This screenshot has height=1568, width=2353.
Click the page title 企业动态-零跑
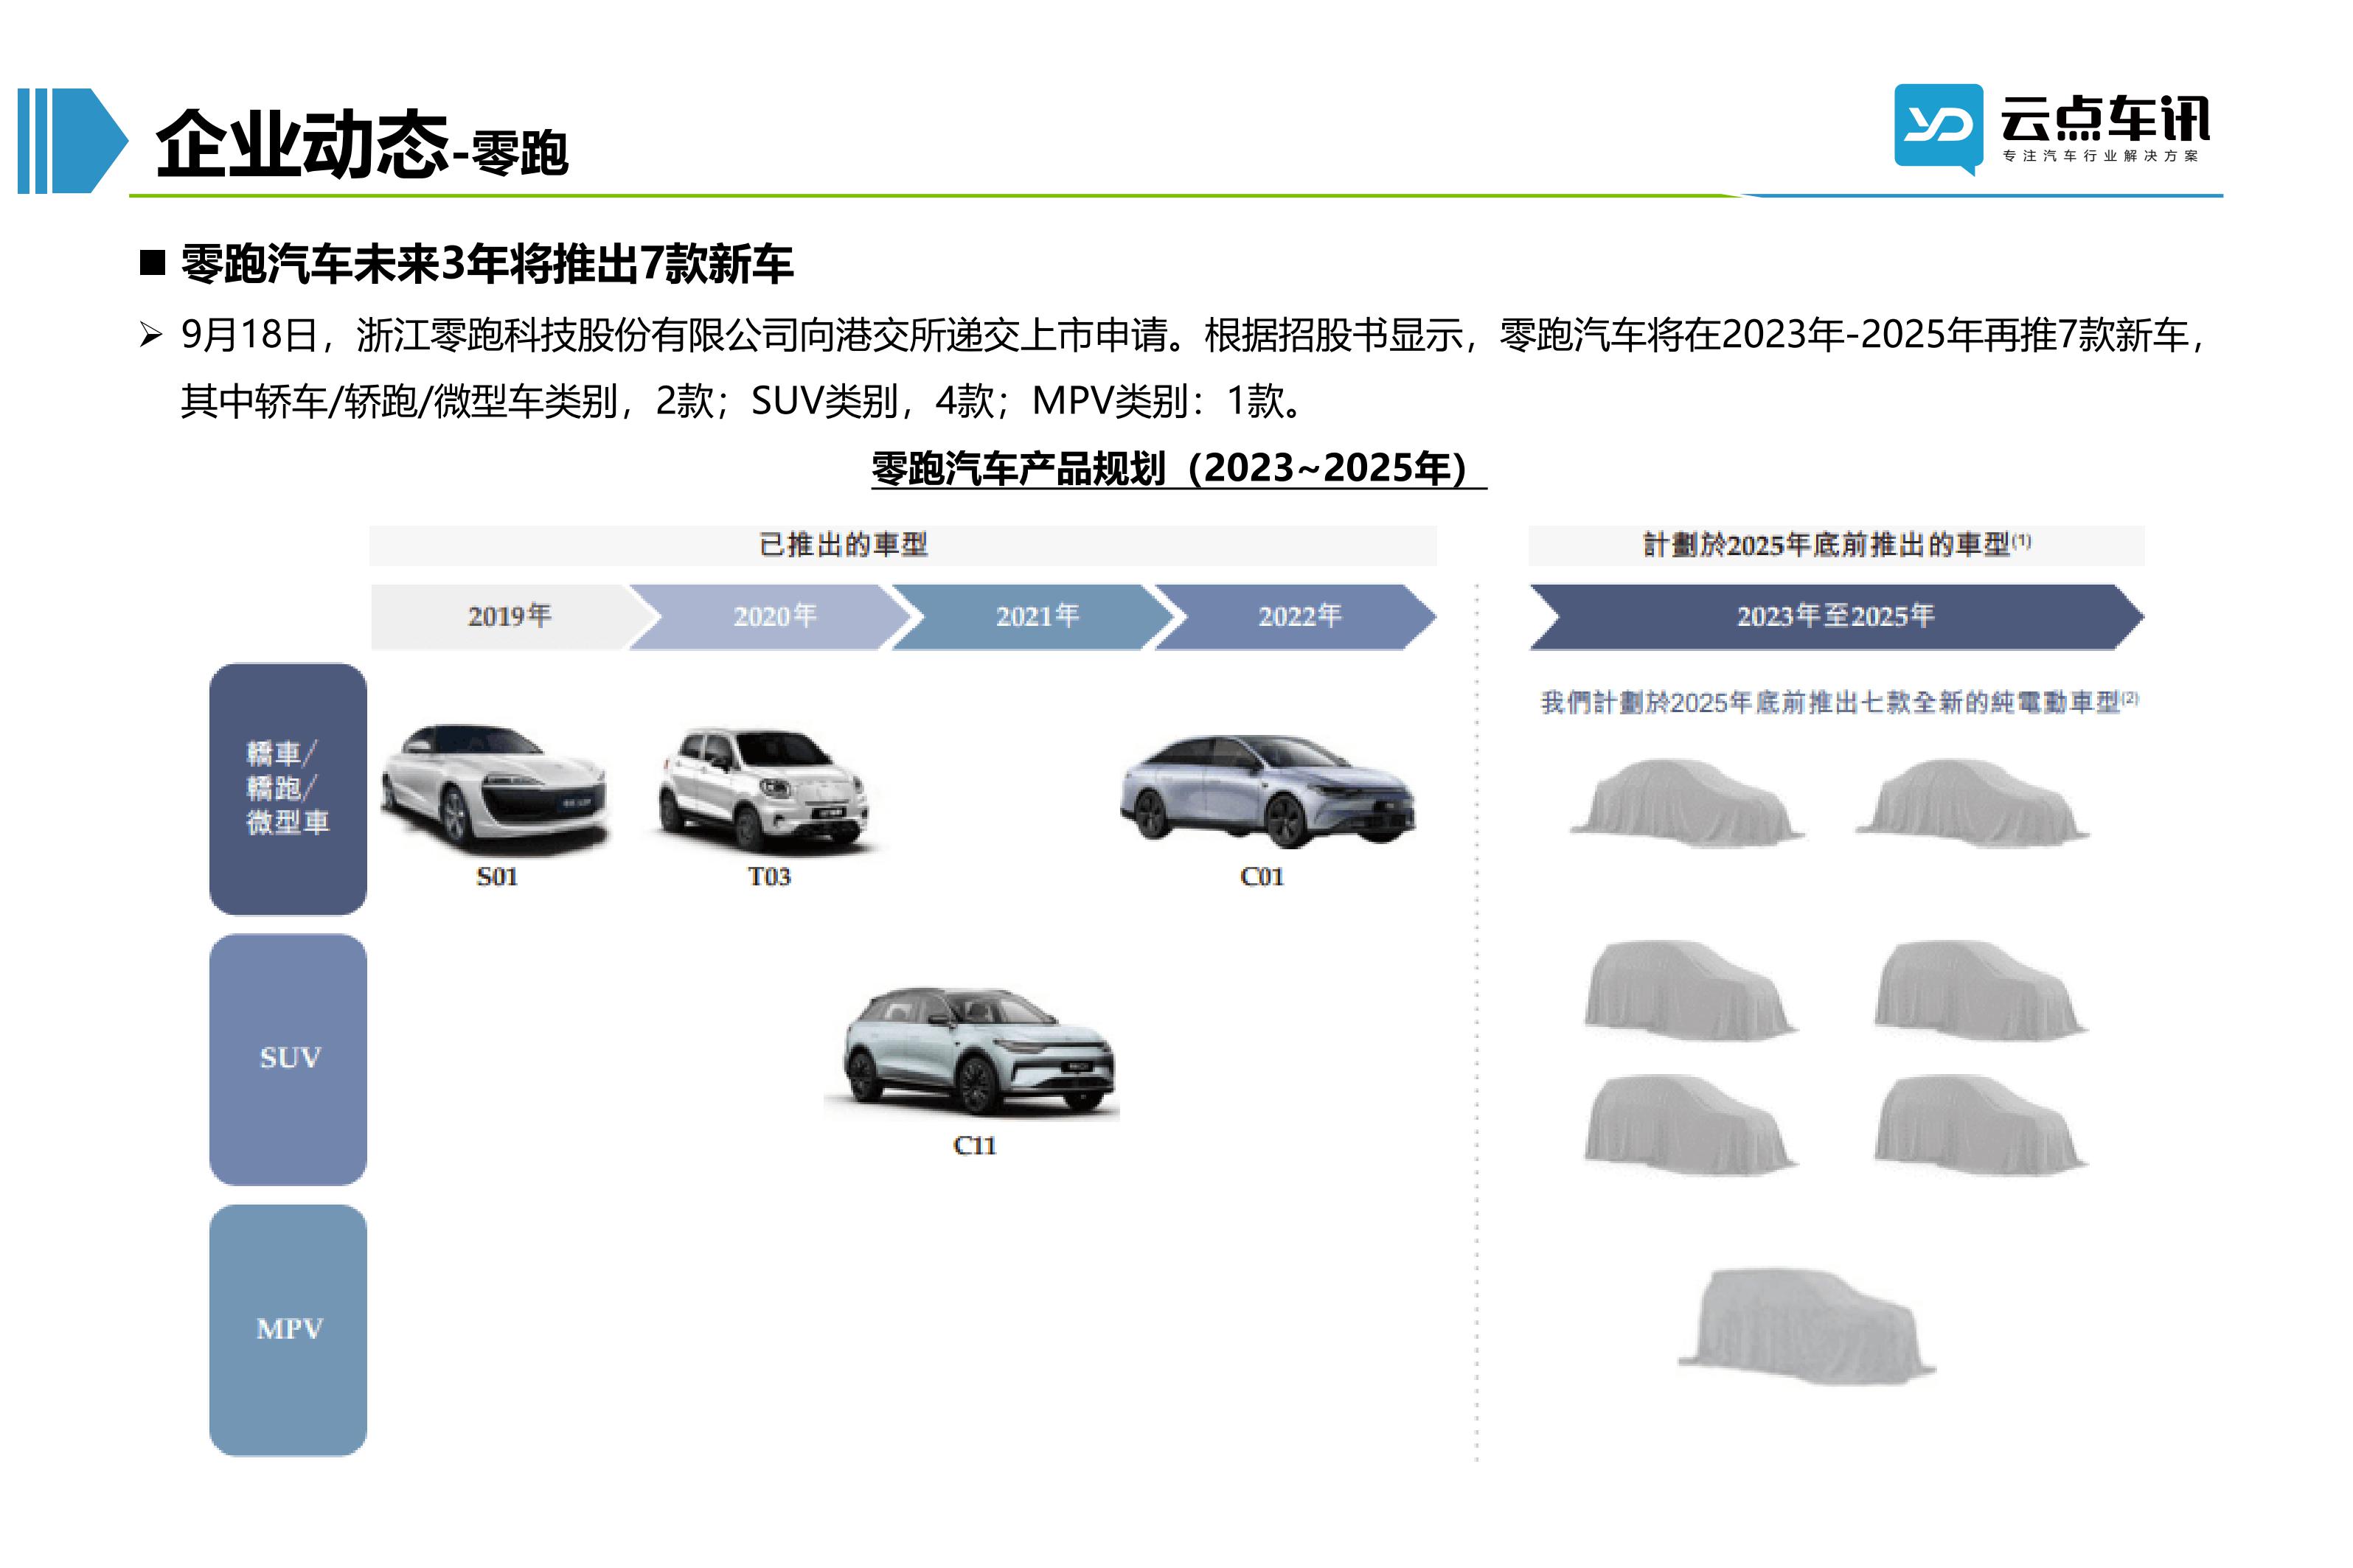[x=362, y=145]
